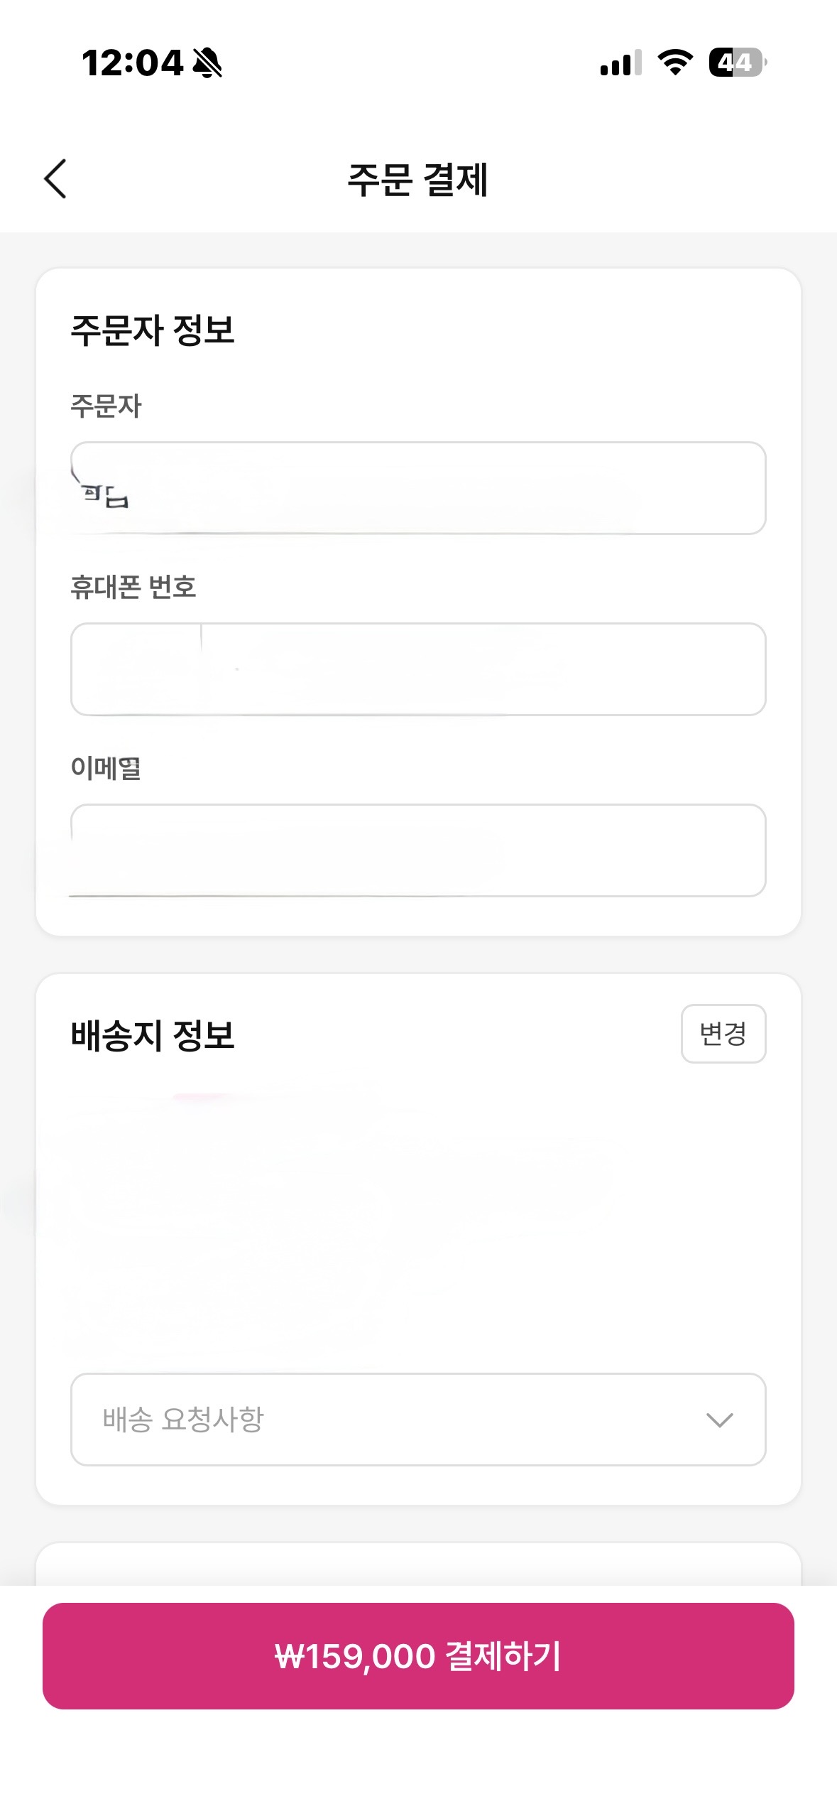
Task: Tap the silent mode bell icon
Action: 207,63
